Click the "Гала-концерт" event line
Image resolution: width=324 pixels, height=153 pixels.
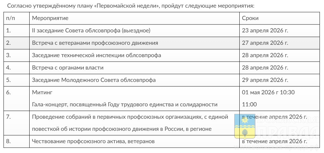tap(125, 104)
